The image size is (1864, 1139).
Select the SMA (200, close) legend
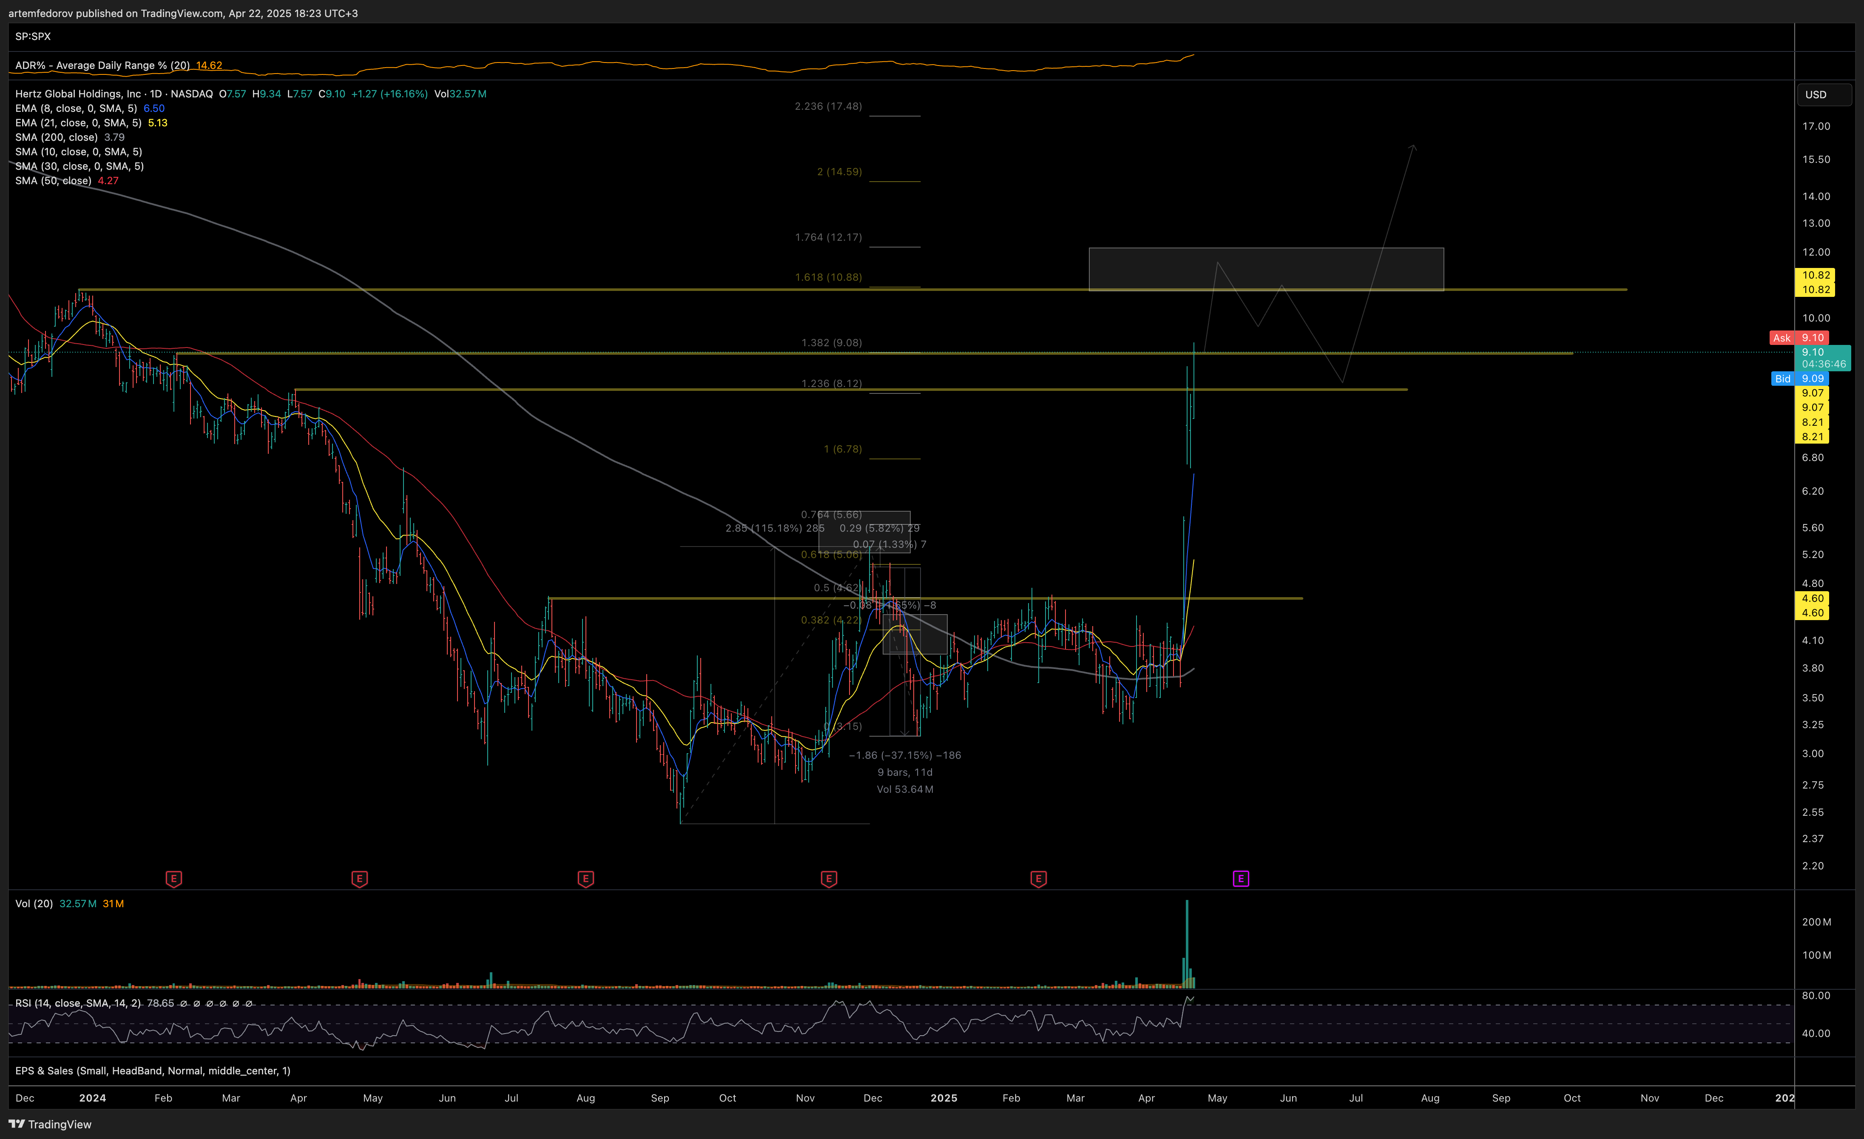click(x=56, y=137)
